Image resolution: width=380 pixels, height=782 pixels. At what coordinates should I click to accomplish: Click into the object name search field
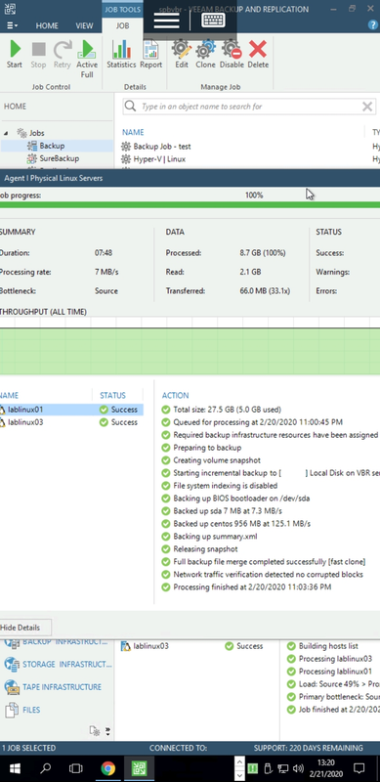(248, 107)
